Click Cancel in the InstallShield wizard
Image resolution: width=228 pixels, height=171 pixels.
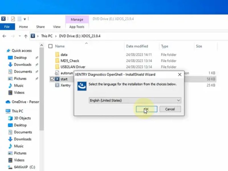170,109
